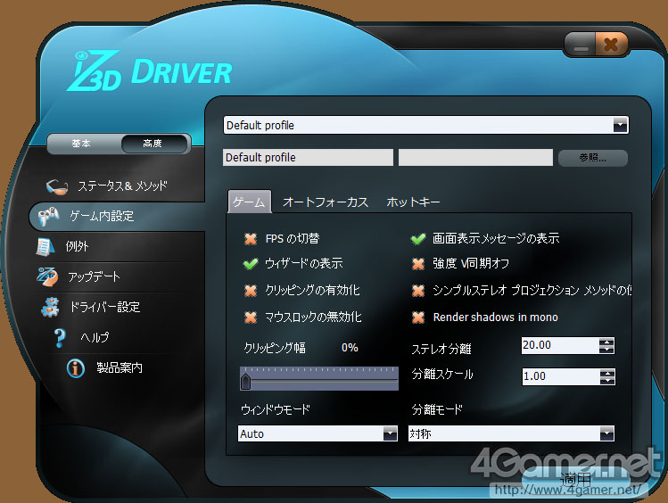Viewport: 668px width, 503px height.
Task: Click the gear icon for ドライバー設定
Action: (x=51, y=307)
